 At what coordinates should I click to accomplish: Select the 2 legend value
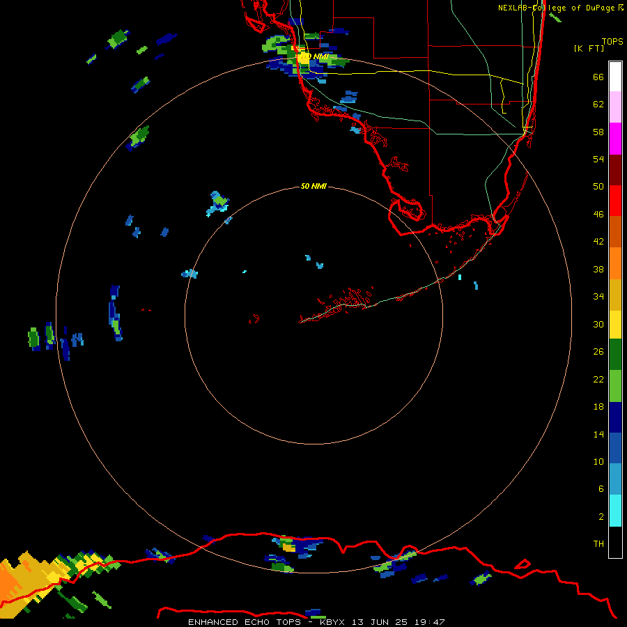[x=601, y=516]
